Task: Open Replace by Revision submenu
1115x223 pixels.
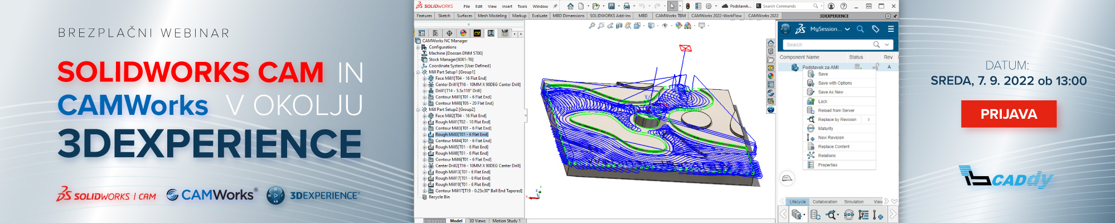Action: [x=868, y=119]
